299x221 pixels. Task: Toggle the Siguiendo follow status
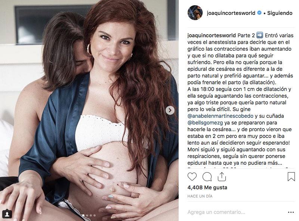point(280,13)
